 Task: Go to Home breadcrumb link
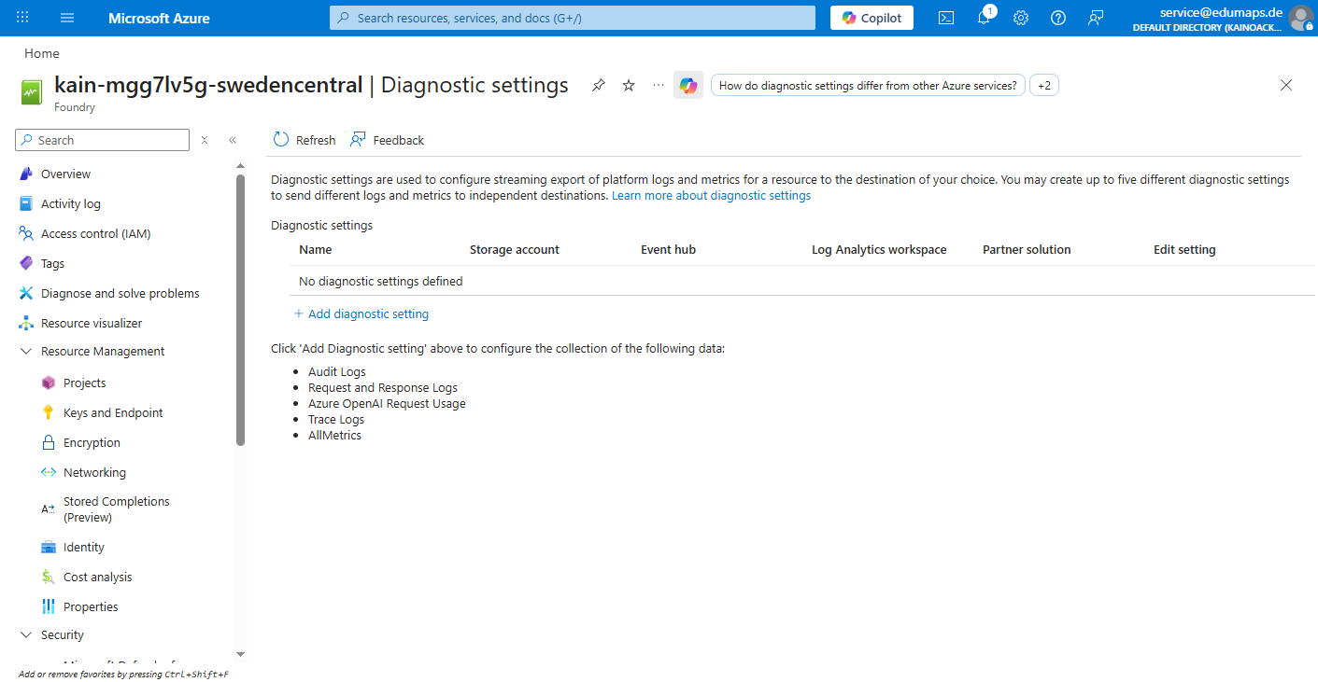(x=42, y=54)
